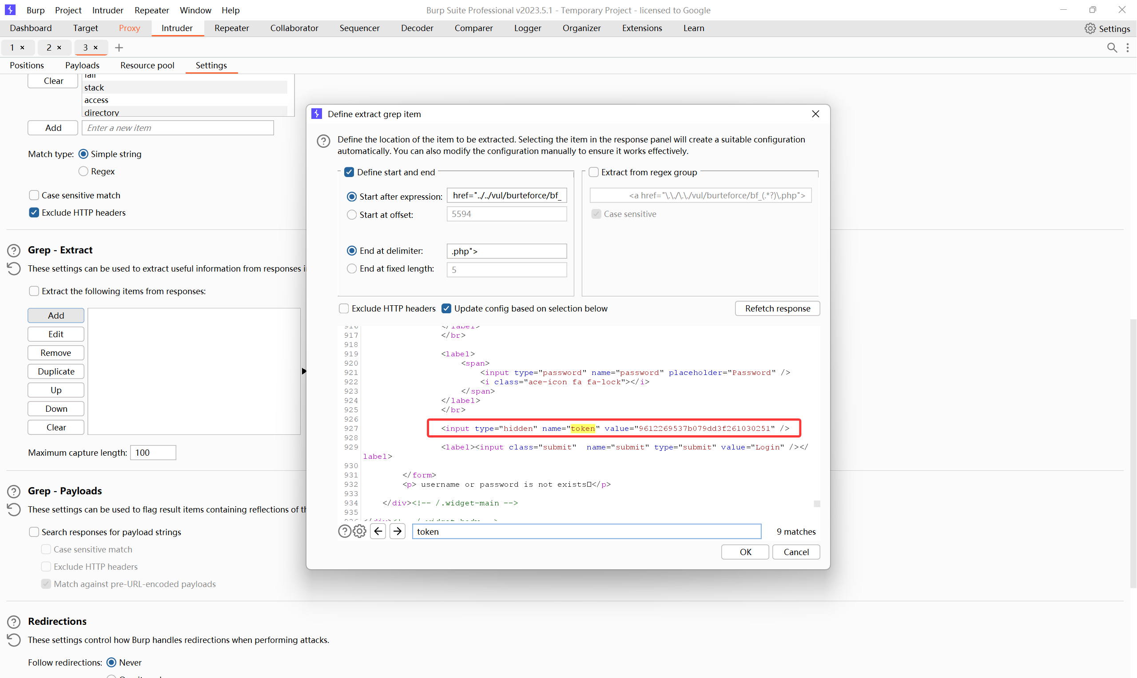Switch to the Payloads tab
This screenshot has width=1137, height=678.
coord(82,65)
